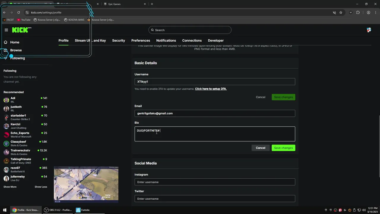Open justketh's recommended channel

pyautogui.click(x=25, y=108)
